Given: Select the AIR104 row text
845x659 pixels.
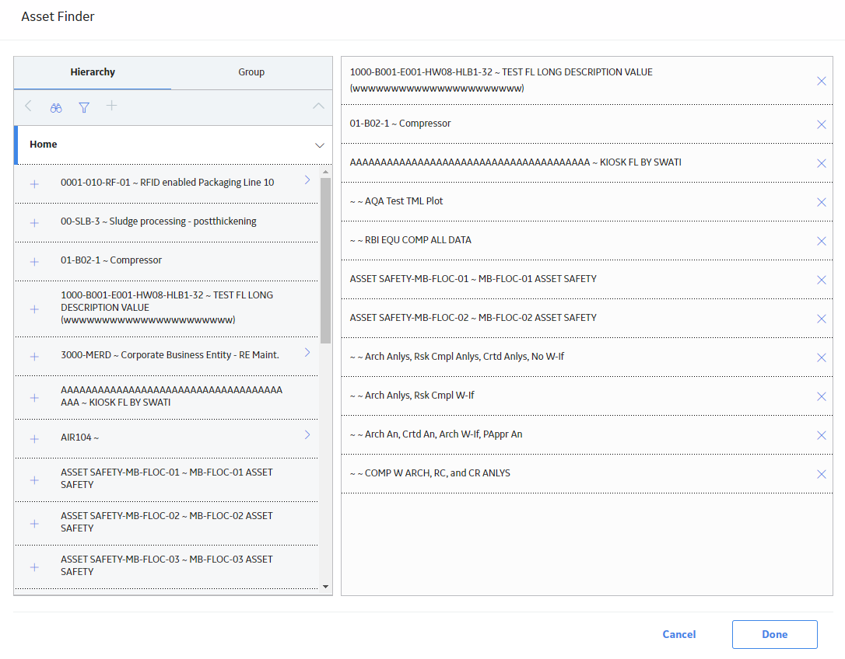Looking at the screenshot, I should [80, 438].
